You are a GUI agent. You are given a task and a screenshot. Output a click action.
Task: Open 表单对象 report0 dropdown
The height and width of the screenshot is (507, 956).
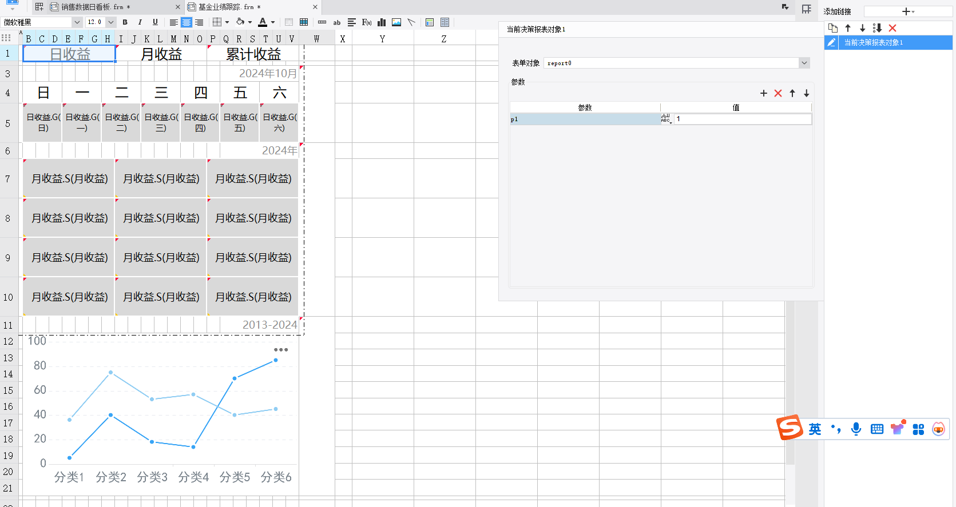[x=804, y=63]
